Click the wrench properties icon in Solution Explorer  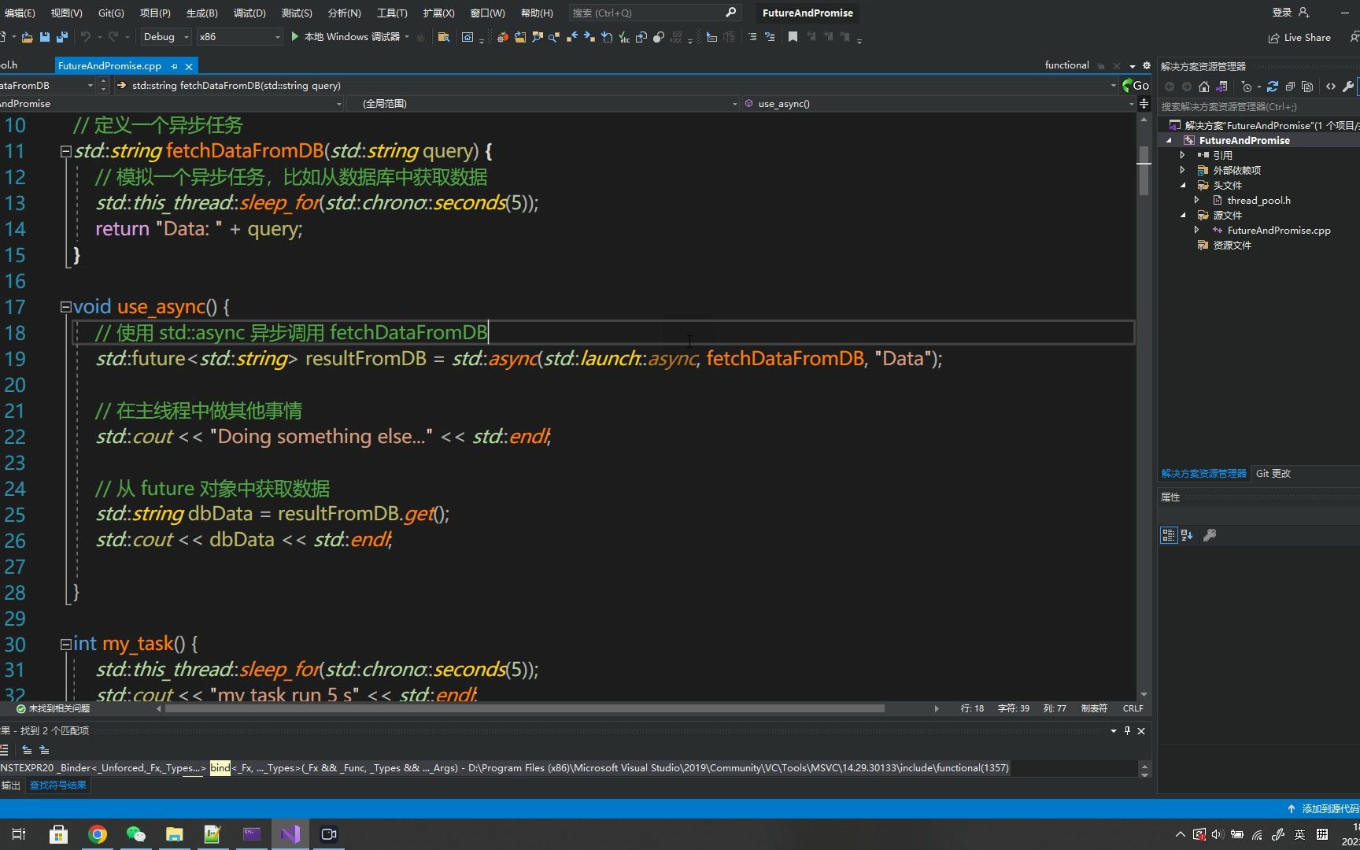click(1347, 87)
